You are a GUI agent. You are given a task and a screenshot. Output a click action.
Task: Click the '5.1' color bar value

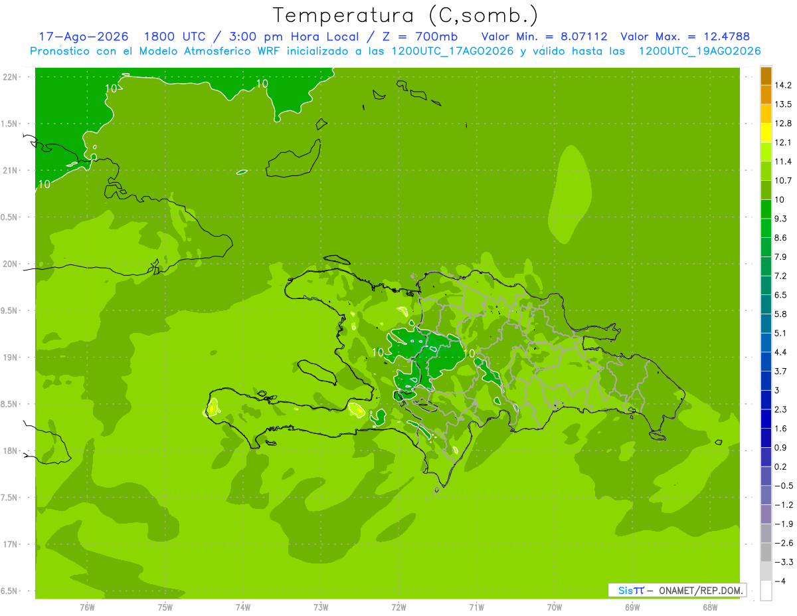coord(781,333)
